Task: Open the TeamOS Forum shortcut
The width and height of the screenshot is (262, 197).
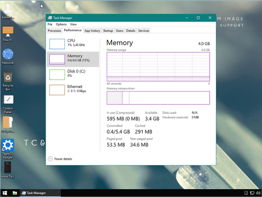Action: point(8,149)
